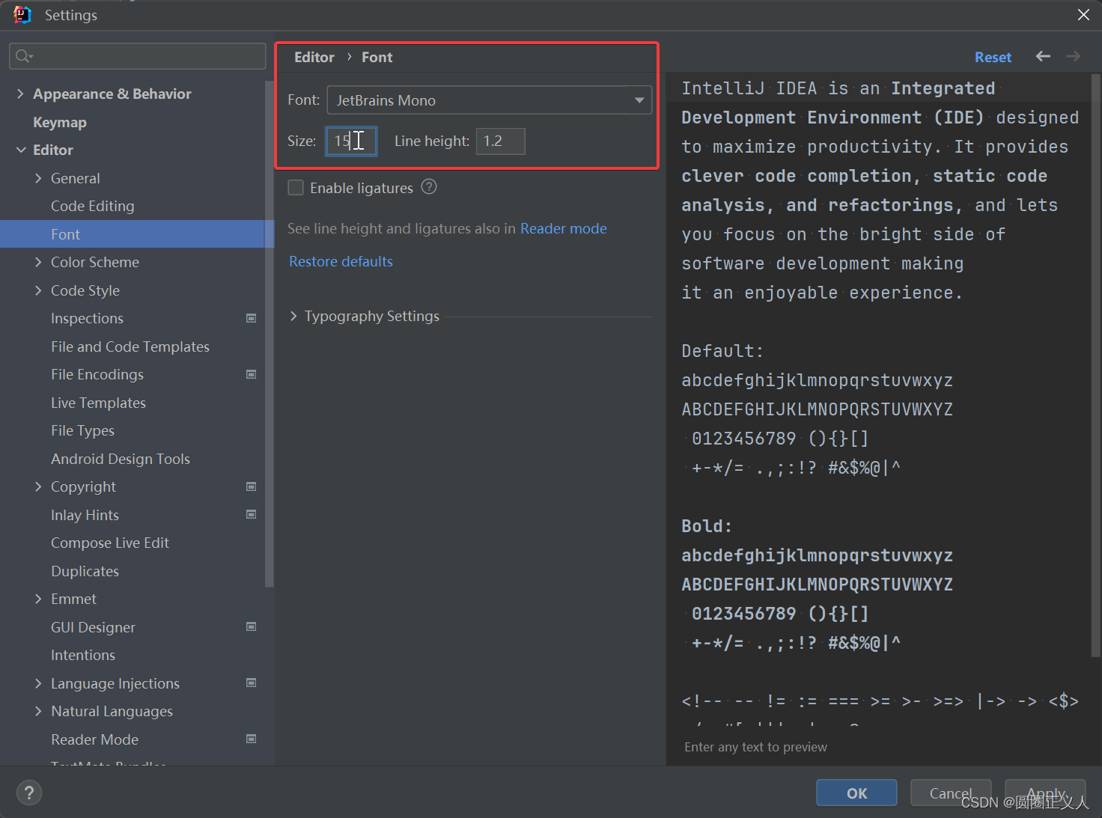Click the OK button
Image resolution: width=1102 pixels, height=818 pixels.
856,793
